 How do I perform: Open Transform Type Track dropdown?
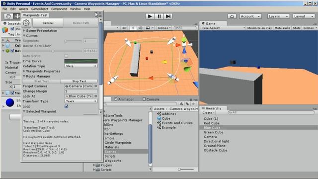point(81,101)
